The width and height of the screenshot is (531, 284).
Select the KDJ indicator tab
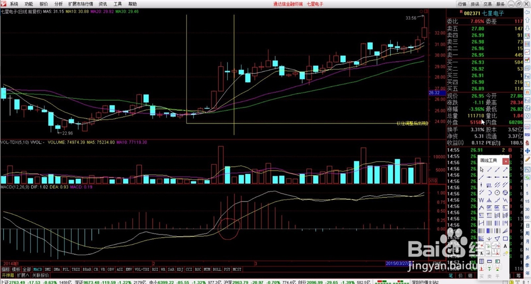tap(180, 269)
